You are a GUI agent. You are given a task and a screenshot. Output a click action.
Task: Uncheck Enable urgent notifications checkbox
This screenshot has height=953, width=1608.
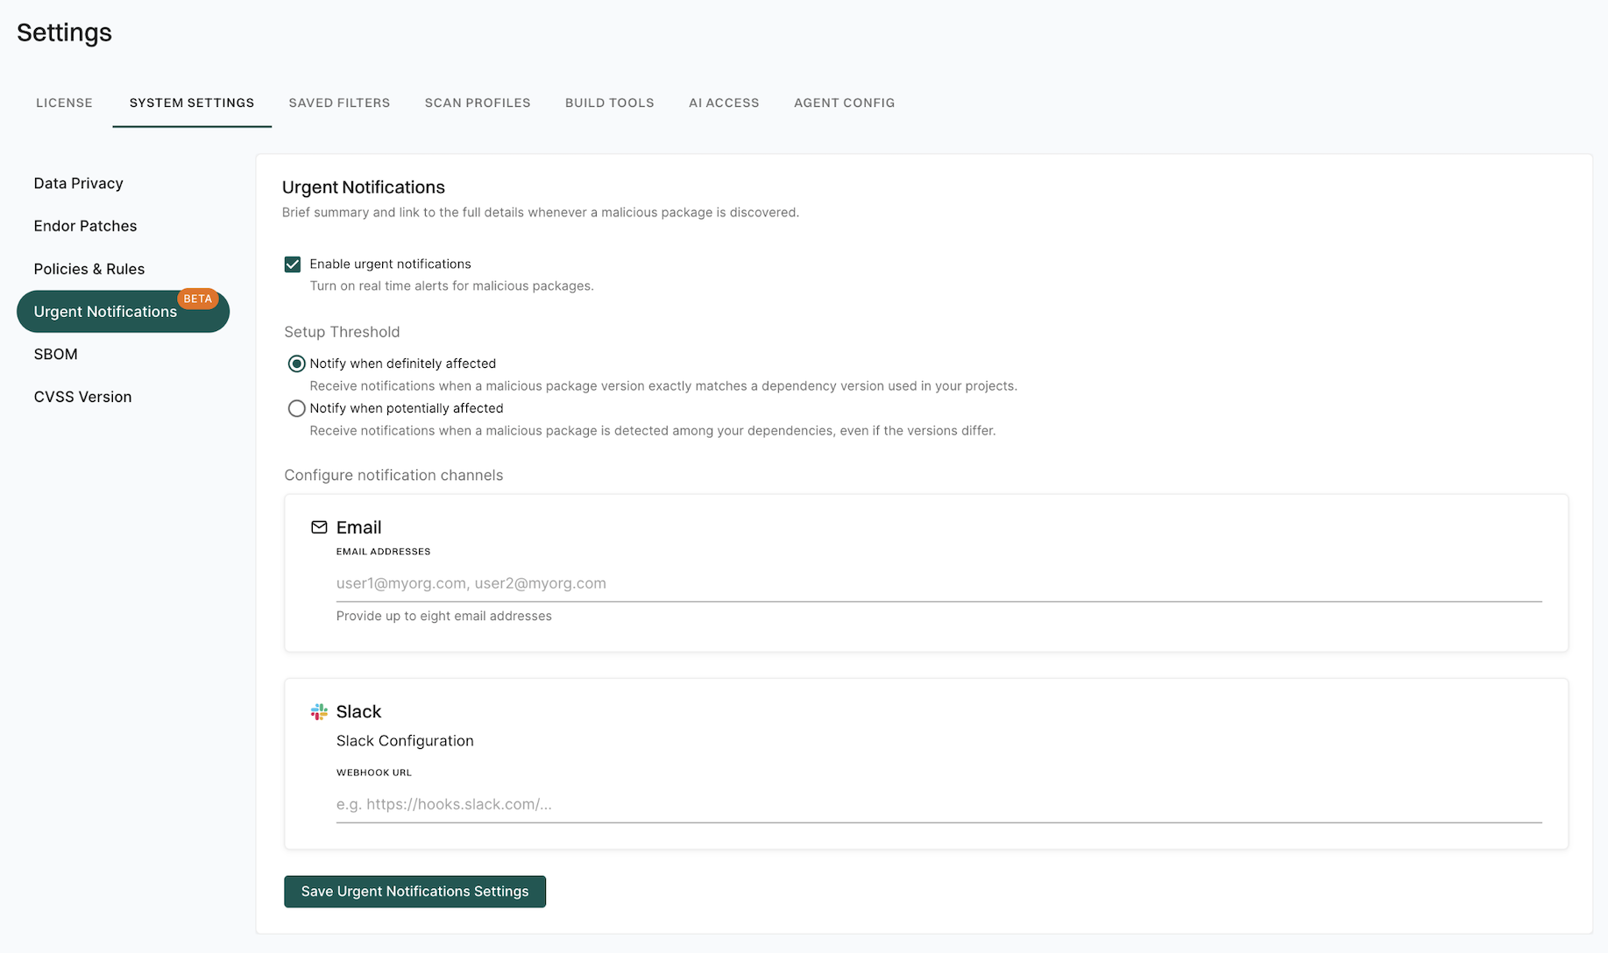293,265
